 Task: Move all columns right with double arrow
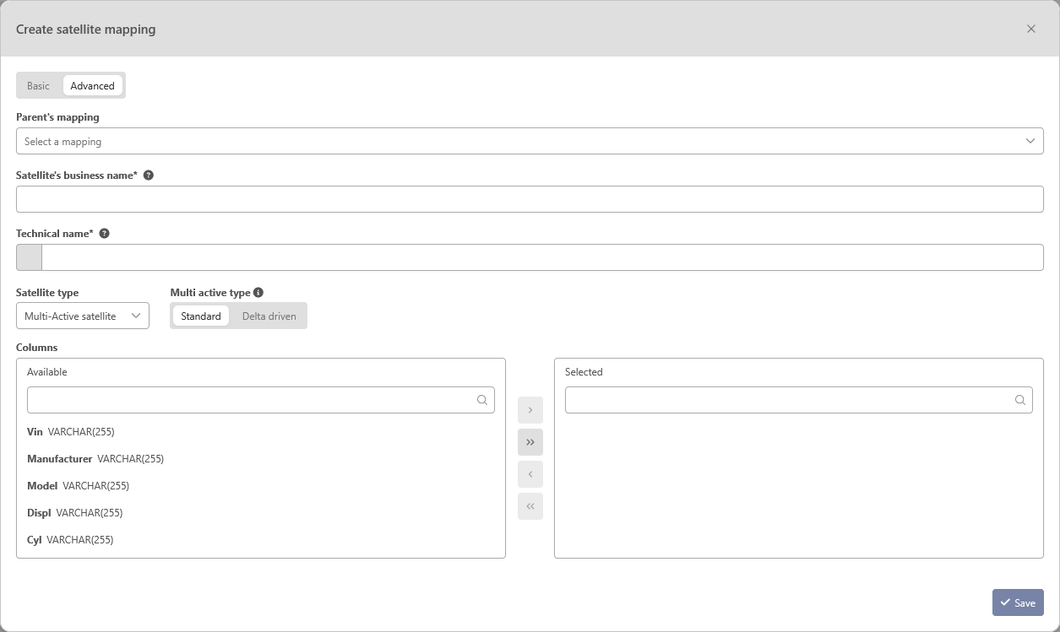[x=530, y=442]
